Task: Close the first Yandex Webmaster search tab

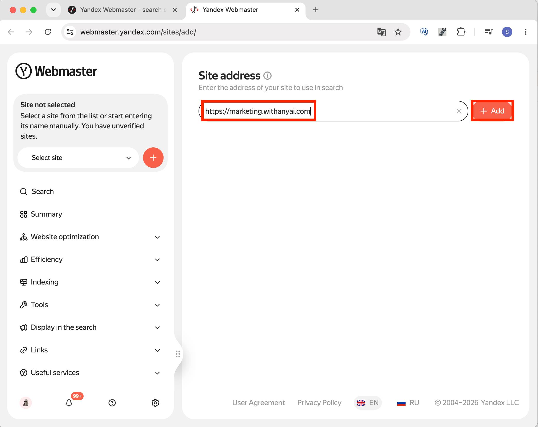Action: coord(175,10)
